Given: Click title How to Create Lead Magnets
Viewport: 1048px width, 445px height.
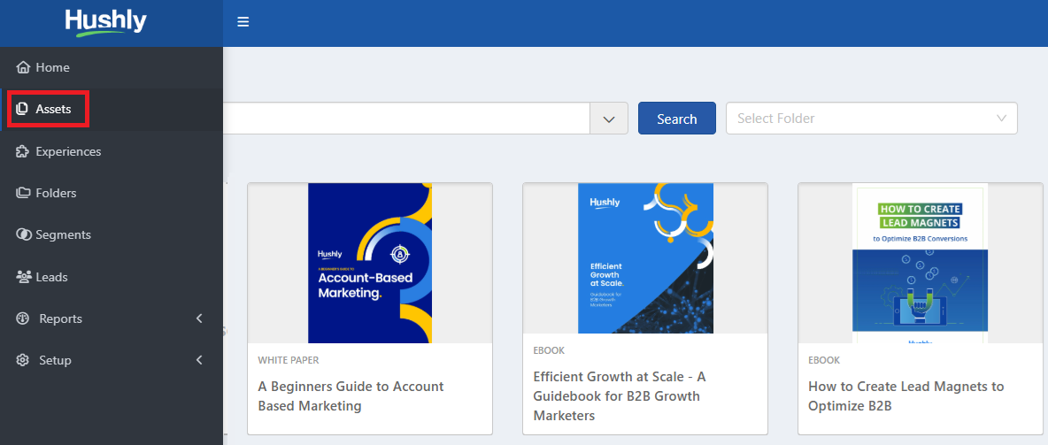Looking at the screenshot, I should point(905,396).
